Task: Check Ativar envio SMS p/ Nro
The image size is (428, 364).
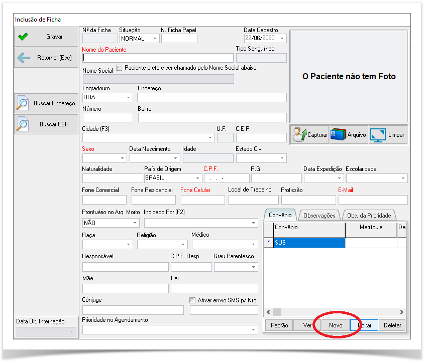Action: click(x=192, y=300)
